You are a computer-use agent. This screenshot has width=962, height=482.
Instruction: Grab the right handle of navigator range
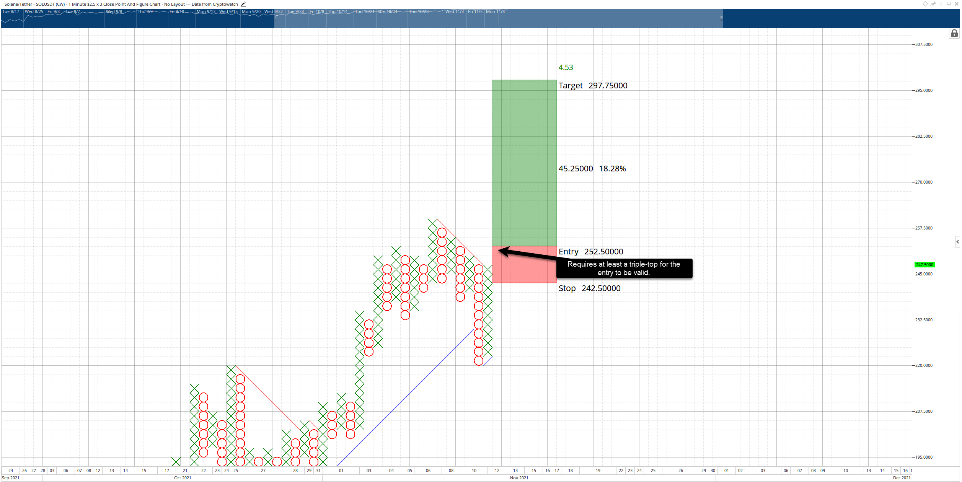tap(722, 18)
